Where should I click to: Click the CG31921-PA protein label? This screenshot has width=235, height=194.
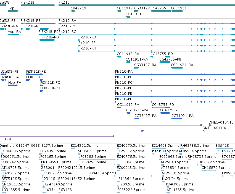[183, 116]
